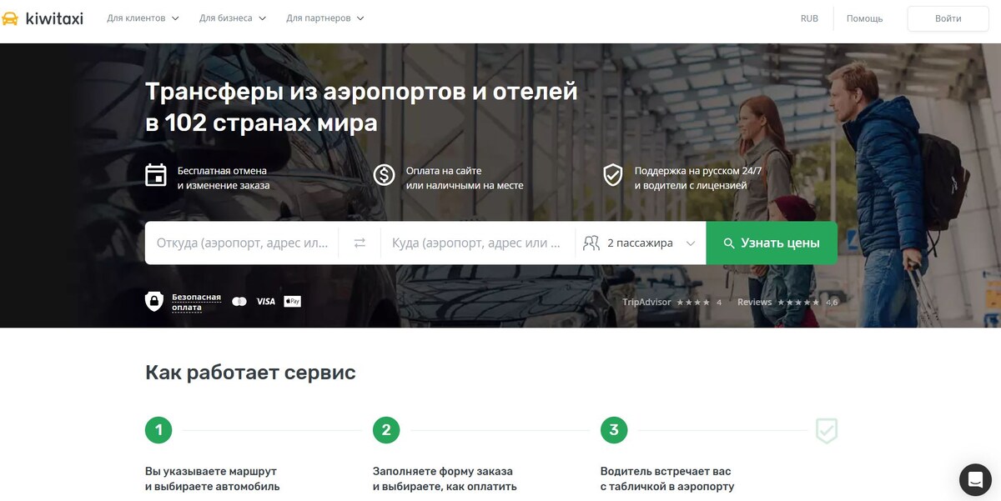
Task: Expand the "Для бизнеса" menu
Action: (233, 18)
